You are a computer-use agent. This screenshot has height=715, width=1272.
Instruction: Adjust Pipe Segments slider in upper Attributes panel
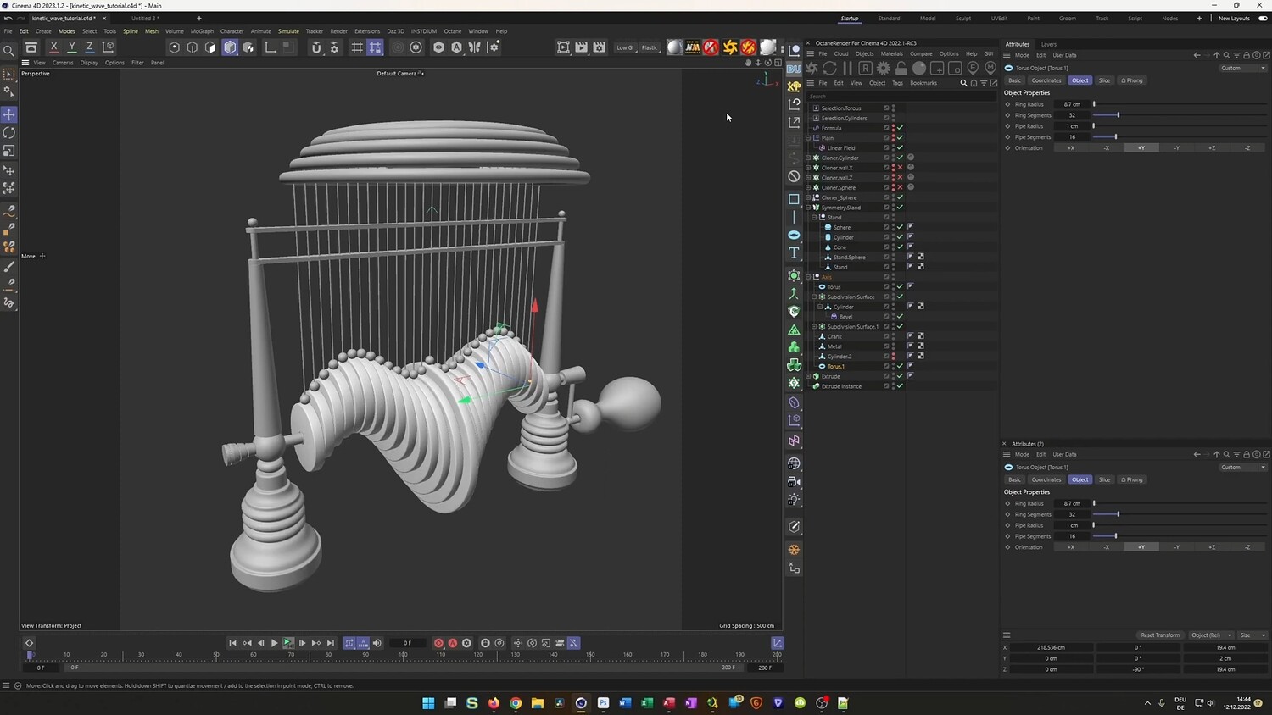[x=1180, y=137]
